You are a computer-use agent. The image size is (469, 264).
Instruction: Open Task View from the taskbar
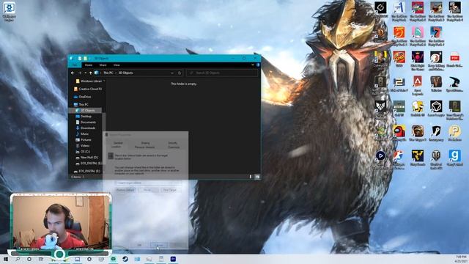(x=41, y=259)
